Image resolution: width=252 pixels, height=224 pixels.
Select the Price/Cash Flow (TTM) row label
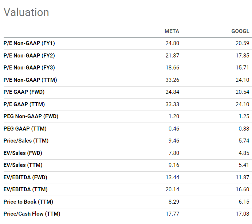(32, 214)
